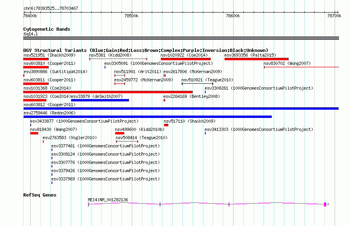Screen dimensions: 350x226
Task: Click the 6q14.1 cytogenetic band bar
Action: click(181, 38)
